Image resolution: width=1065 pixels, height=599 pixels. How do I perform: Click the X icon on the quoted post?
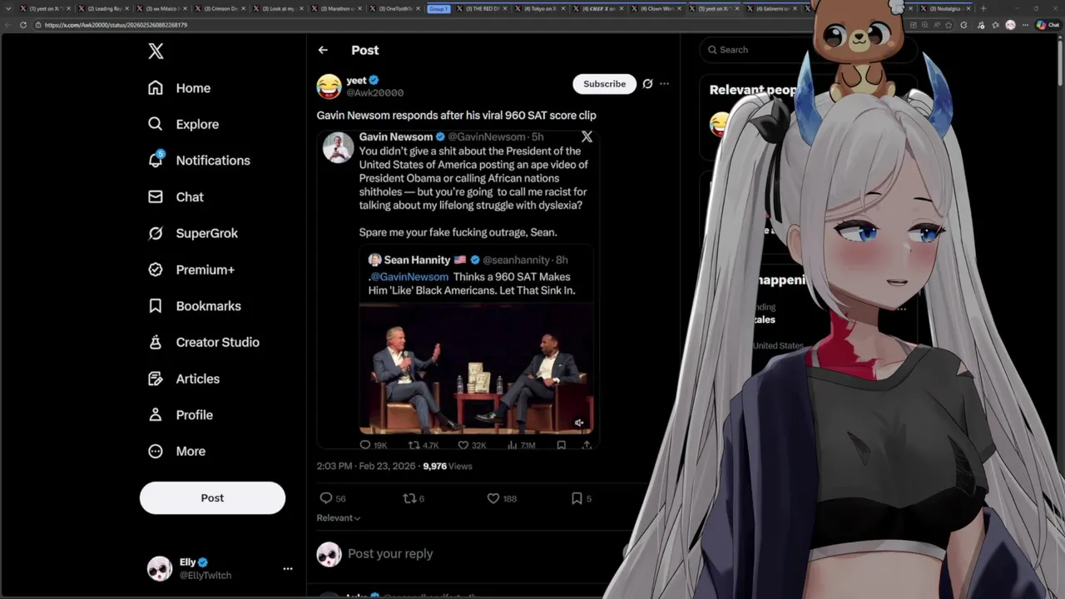click(587, 137)
